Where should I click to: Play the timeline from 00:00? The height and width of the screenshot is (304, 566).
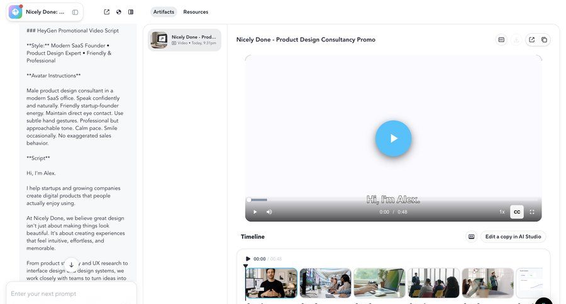point(248,259)
